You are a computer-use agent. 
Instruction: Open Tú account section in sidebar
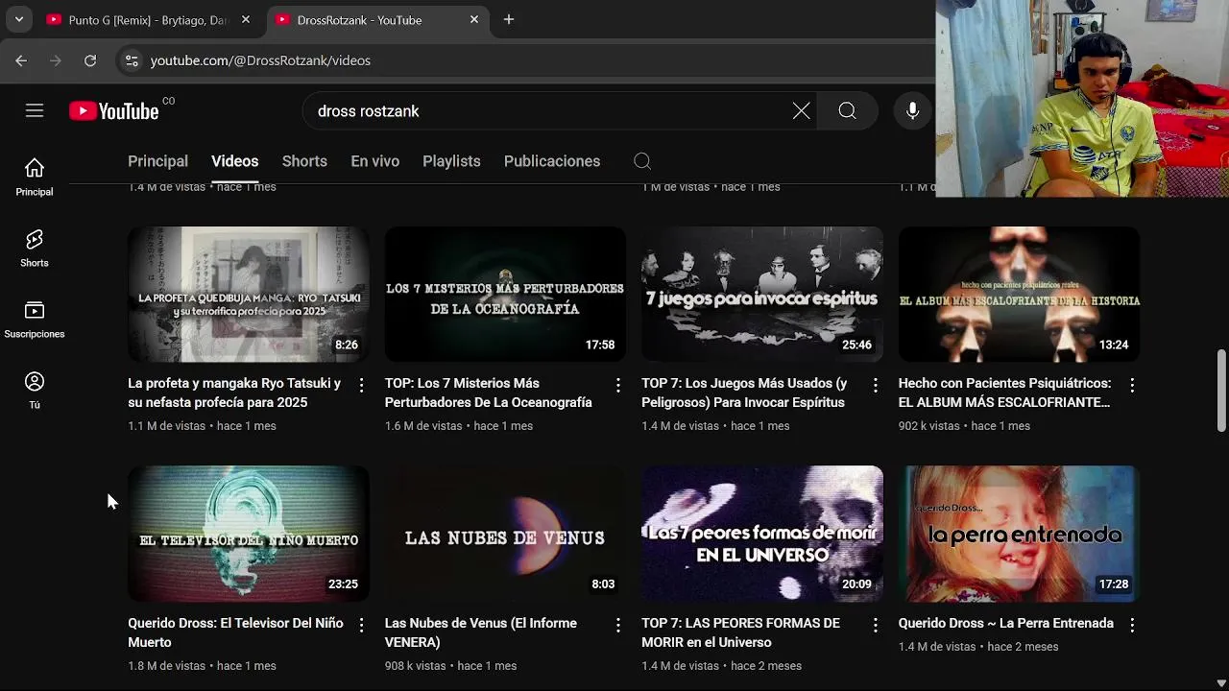click(35, 391)
